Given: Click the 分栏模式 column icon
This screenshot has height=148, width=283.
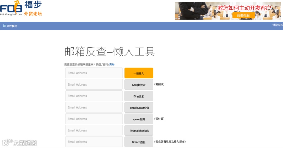Looking at the screenshot, I should point(4,26).
